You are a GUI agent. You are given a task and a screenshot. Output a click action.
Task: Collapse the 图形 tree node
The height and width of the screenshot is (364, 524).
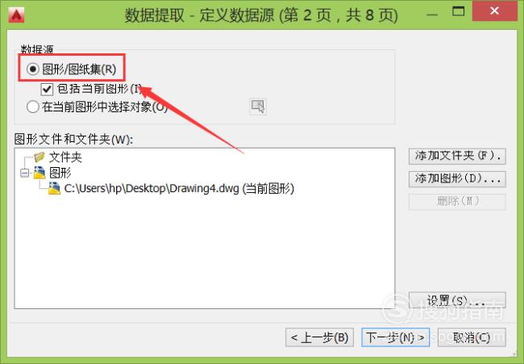(24, 174)
